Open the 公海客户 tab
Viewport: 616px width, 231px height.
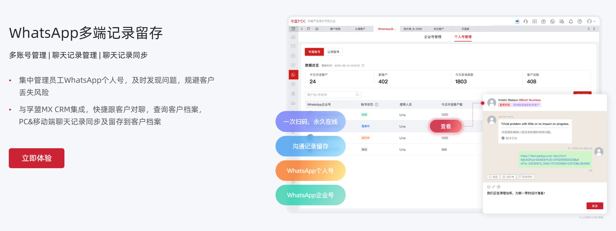(360, 29)
